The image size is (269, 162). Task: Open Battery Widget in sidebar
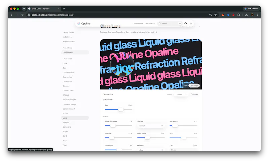(x=69, y=109)
